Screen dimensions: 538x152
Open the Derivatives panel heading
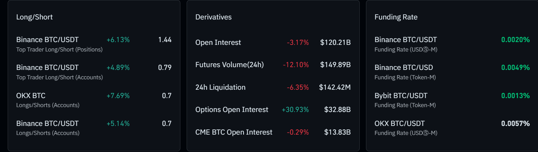click(213, 17)
